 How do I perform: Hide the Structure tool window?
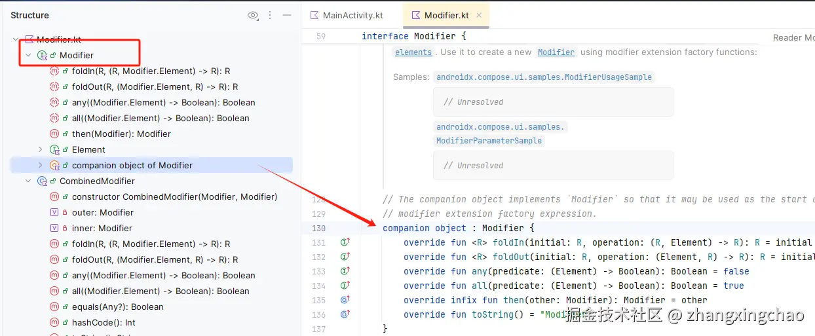pyautogui.click(x=286, y=15)
